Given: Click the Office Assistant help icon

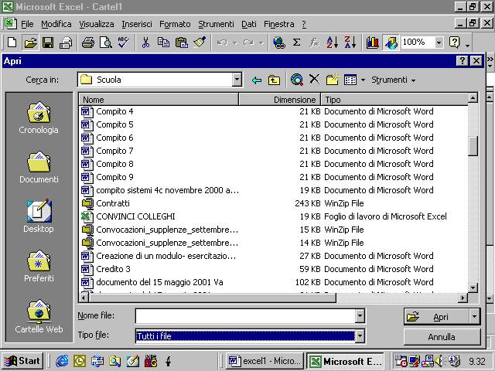Looking at the screenshot, I should coord(455,42).
